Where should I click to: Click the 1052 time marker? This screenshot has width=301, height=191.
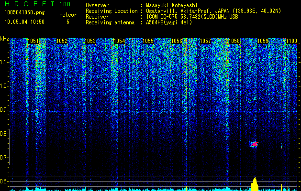click(x=62, y=41)
